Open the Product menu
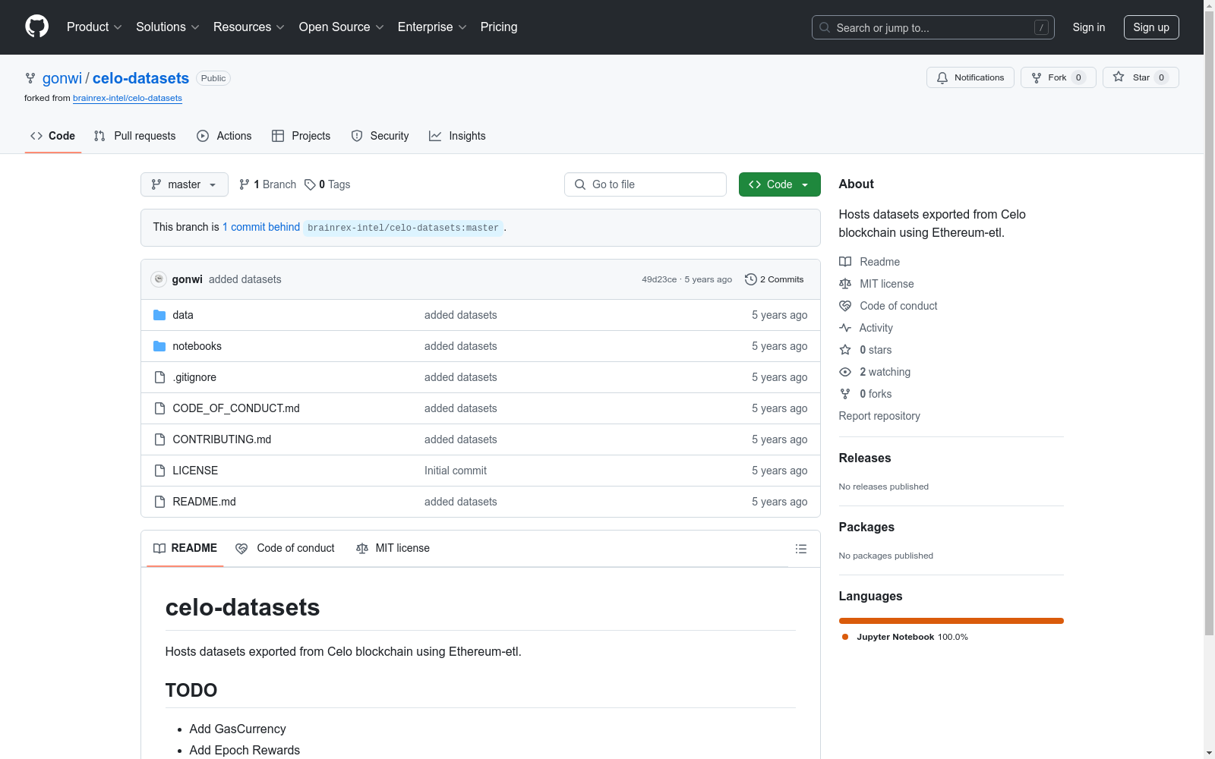 (x=94, y=27)
